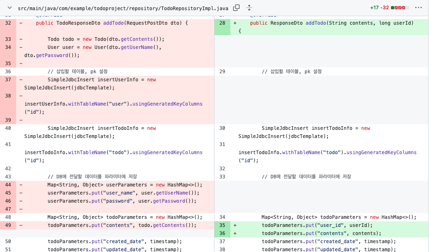Select line number 40 in the left column
The height and width of the screenshot is (252, 429).
coord(8,128)
